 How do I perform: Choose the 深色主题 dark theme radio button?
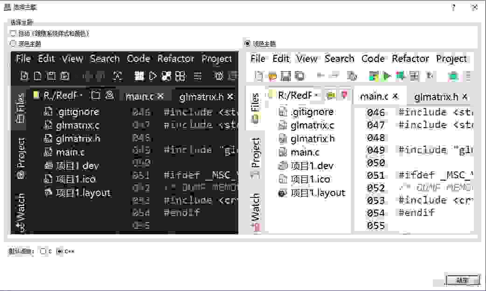pyautogui.click(x=13, y=44)
